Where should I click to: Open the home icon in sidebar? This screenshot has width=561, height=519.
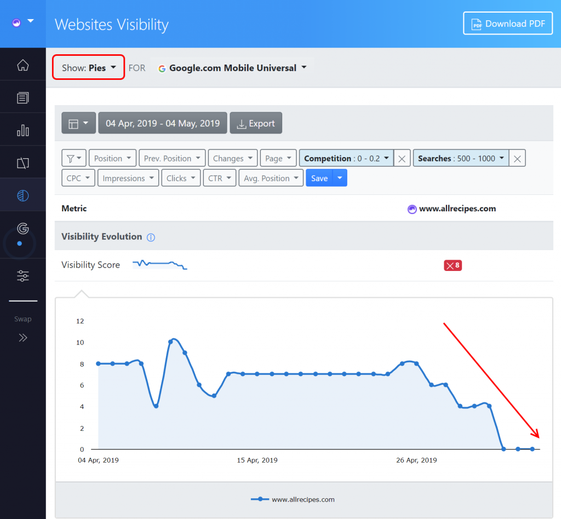[23, 65]
